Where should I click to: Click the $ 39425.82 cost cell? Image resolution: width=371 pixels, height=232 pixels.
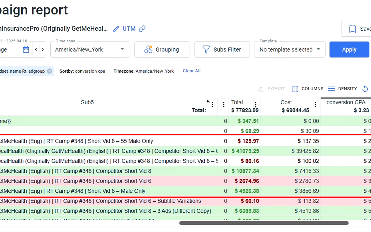305,151
